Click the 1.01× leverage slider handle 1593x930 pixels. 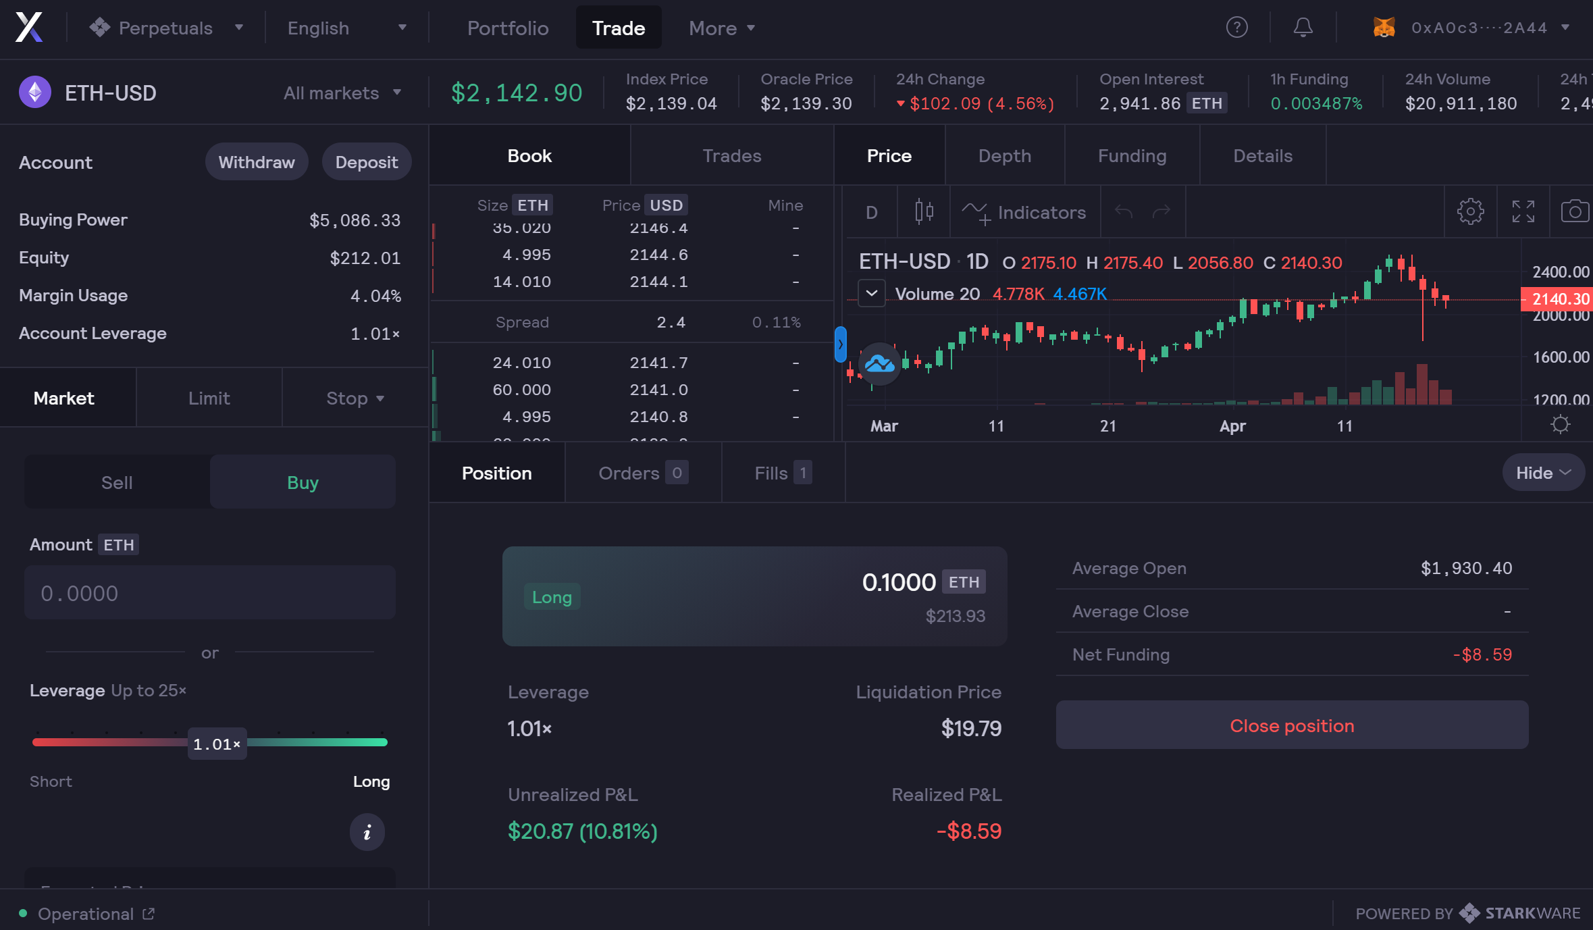[x=217, y=744]
